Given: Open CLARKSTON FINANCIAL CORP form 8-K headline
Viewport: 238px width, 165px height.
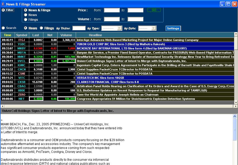Looking at the screenshot, I should [155, 82].
